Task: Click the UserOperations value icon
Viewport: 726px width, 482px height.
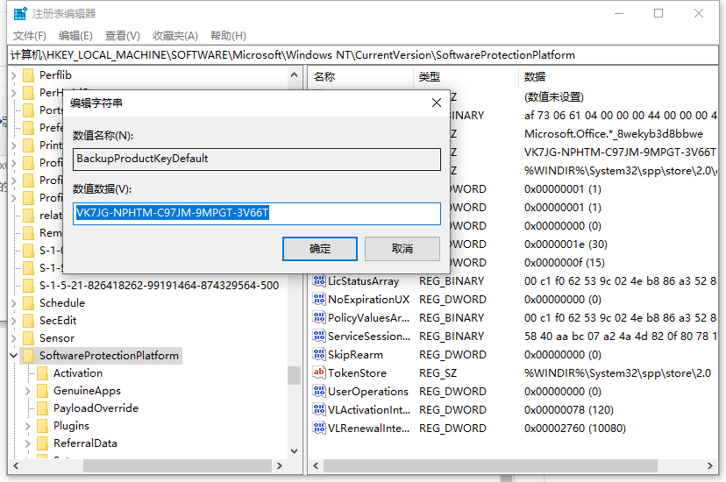Action: pyautogui.click(x=319, y=392)
